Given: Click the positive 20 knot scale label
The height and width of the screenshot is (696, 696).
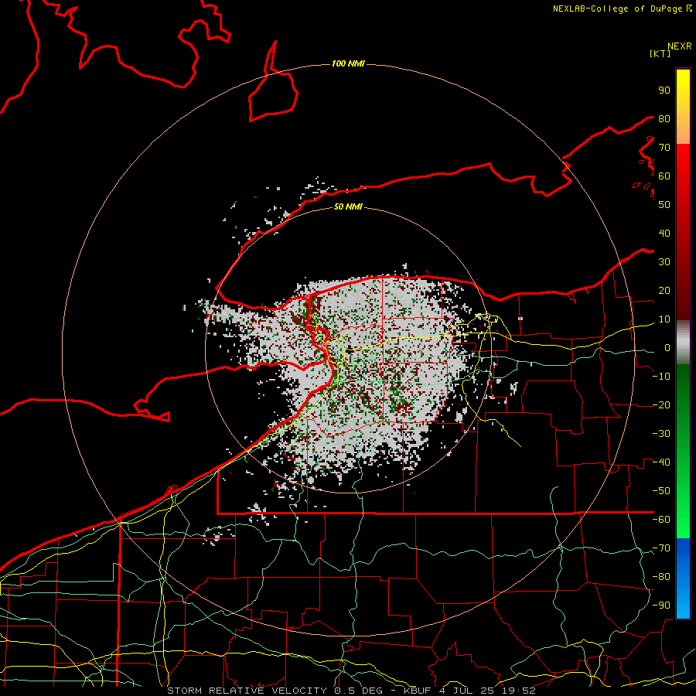Looking at the screenshot, I should click(664, 290).
